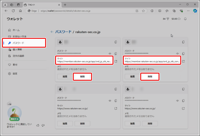Open the Collections icon in toolbar
200x136 pixels.
pyautogui.click(x=174, y=11)
